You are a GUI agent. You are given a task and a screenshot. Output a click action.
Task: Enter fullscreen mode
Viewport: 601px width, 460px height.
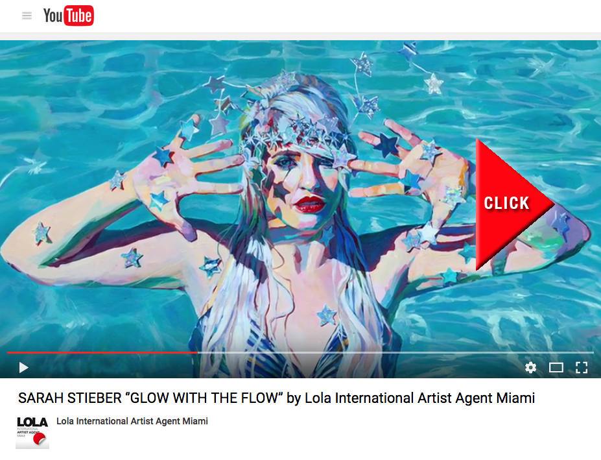(582, 367)
